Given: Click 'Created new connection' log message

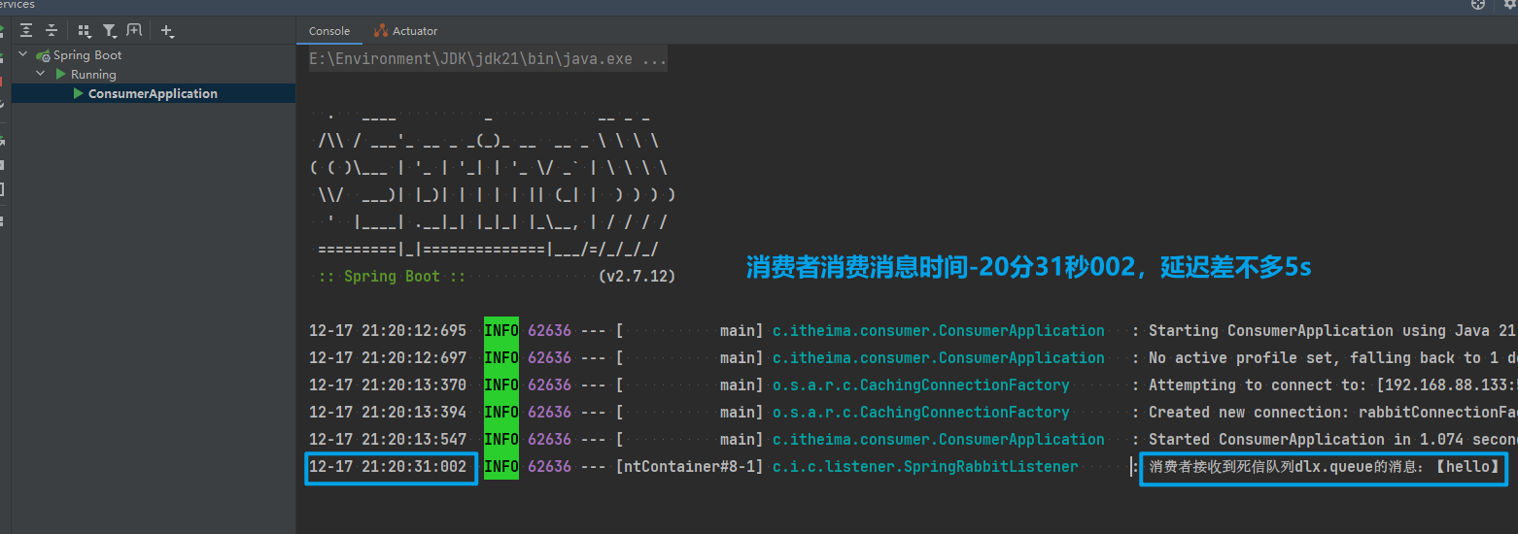Looking at the screenshot, I should (x=1333, y=413).
